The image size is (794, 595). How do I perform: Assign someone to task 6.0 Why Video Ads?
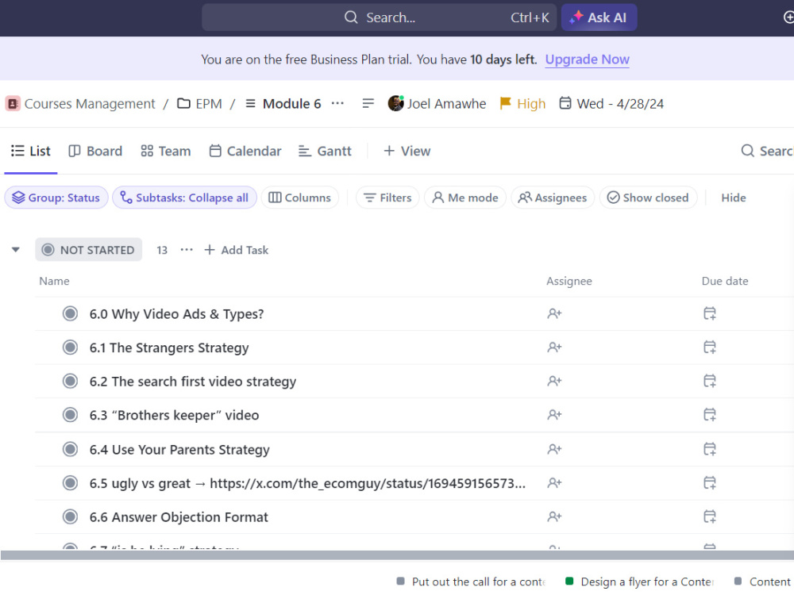tap(554, 313)
